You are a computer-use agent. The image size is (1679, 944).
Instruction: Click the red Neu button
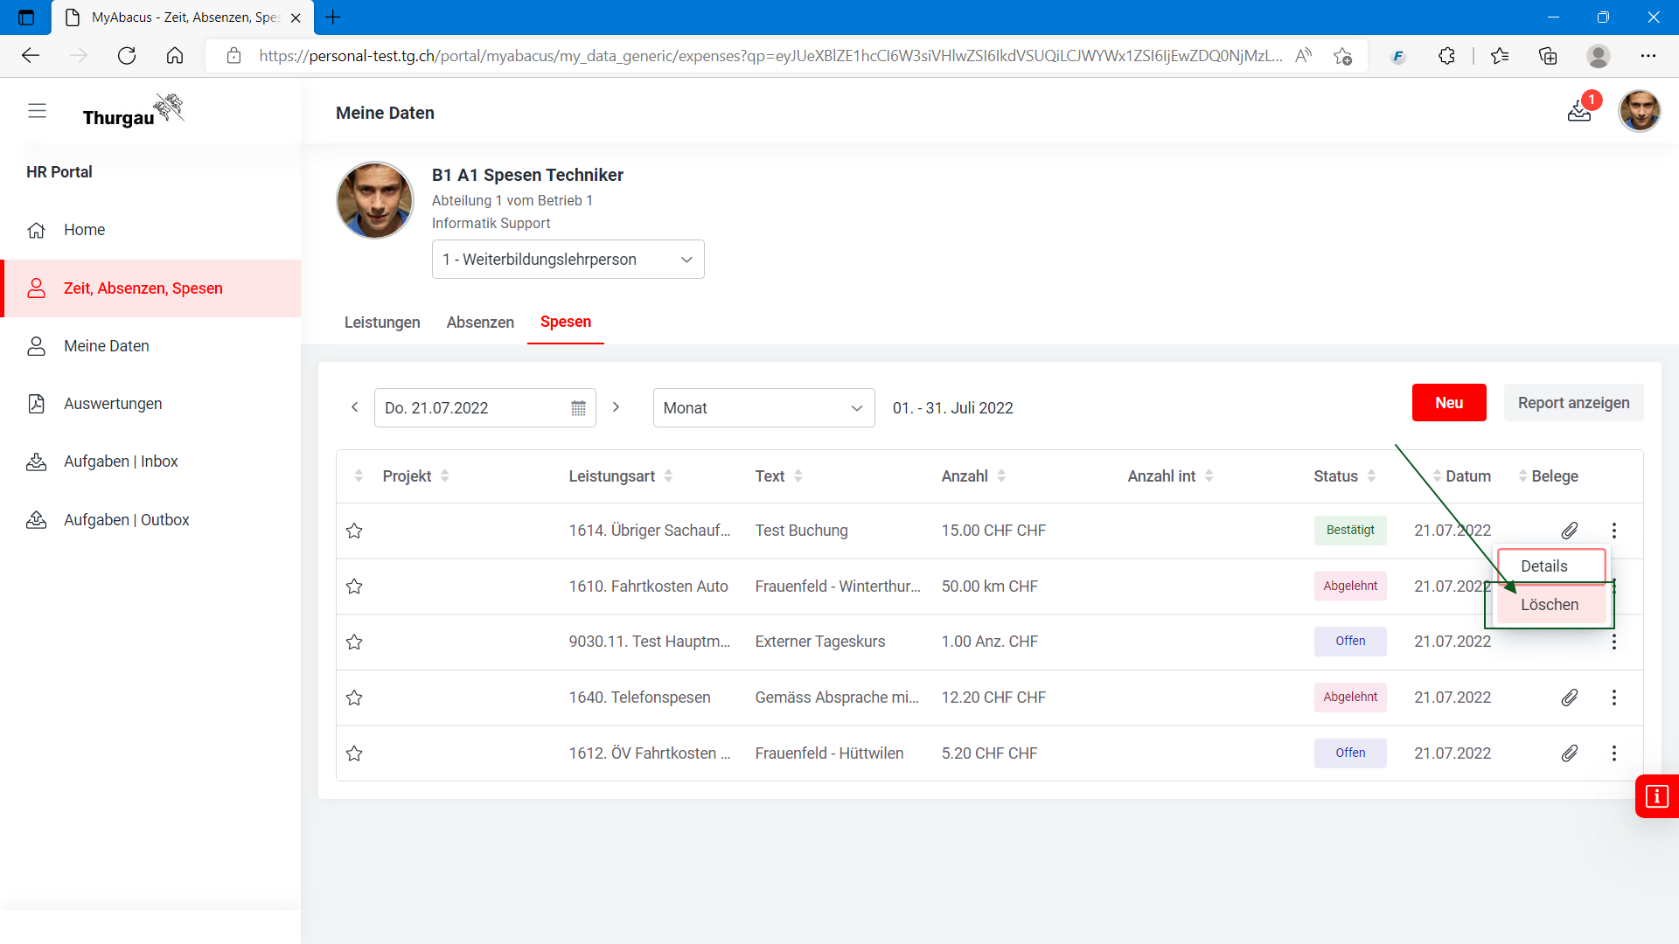(x=1448, y=403)
